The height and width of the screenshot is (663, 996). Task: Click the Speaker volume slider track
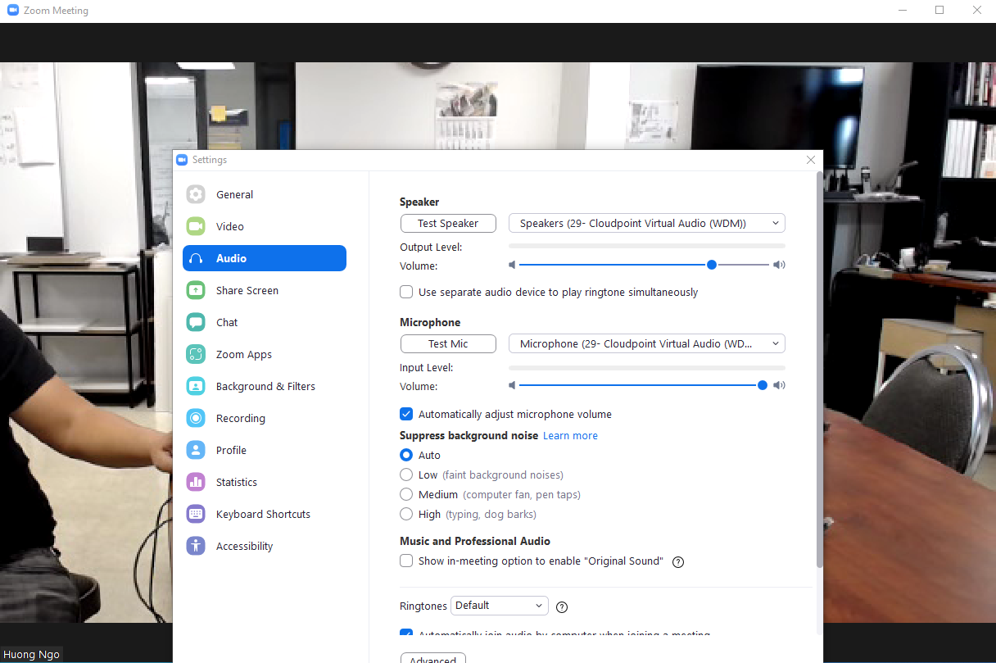(x=645, y=265)
